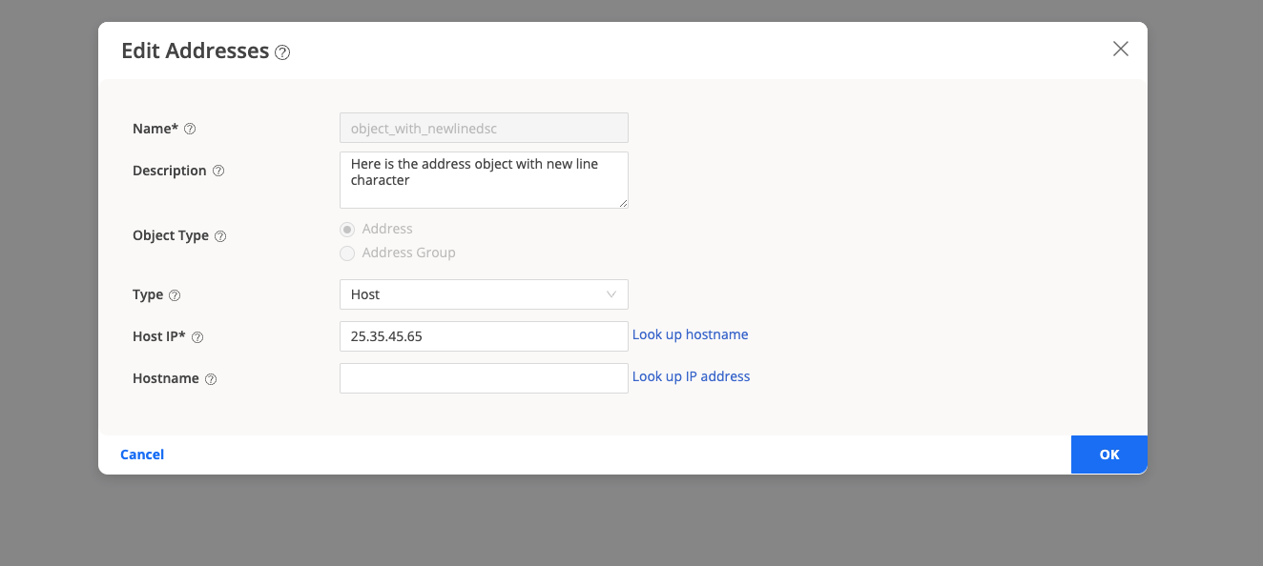Viewport: 1263px width, 566px height.
Task: Select the Address radio button
Action: tap(347, 230)
